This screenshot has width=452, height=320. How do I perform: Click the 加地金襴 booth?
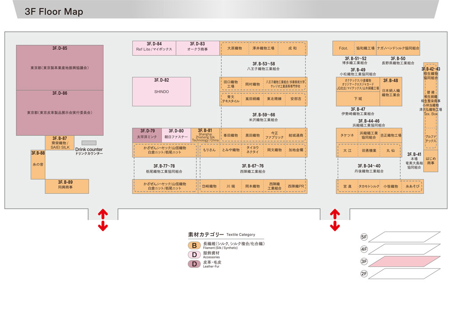(296, 150)
